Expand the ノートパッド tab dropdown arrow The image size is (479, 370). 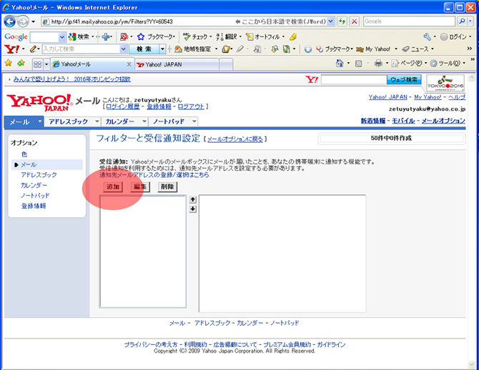click(194, 121)
